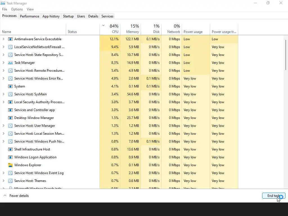Viewport: 288px width, 216px height.
Task: Click the Service Host: Windows Event Log icon
Action: tap(10, 173)
